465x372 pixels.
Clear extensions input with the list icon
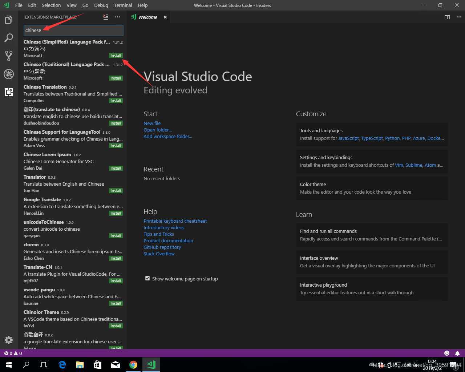pos(106,17)
